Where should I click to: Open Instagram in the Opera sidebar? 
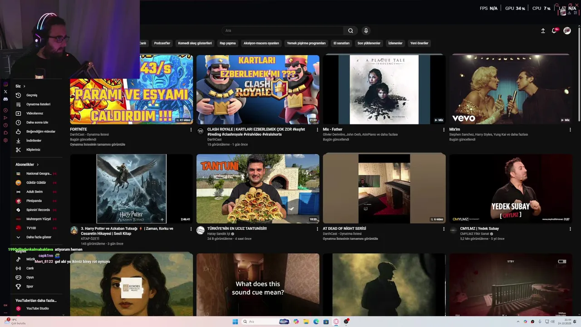(5, 84)
